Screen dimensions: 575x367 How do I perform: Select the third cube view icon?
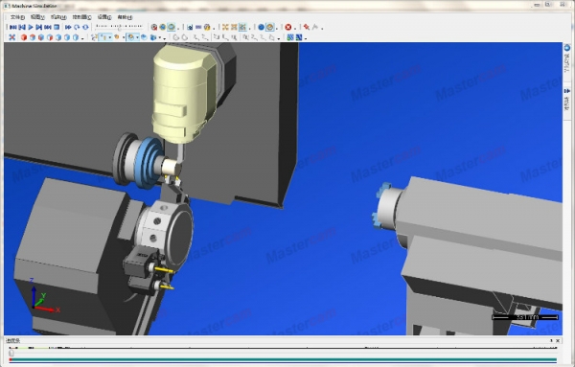click(x=41, y=37)
